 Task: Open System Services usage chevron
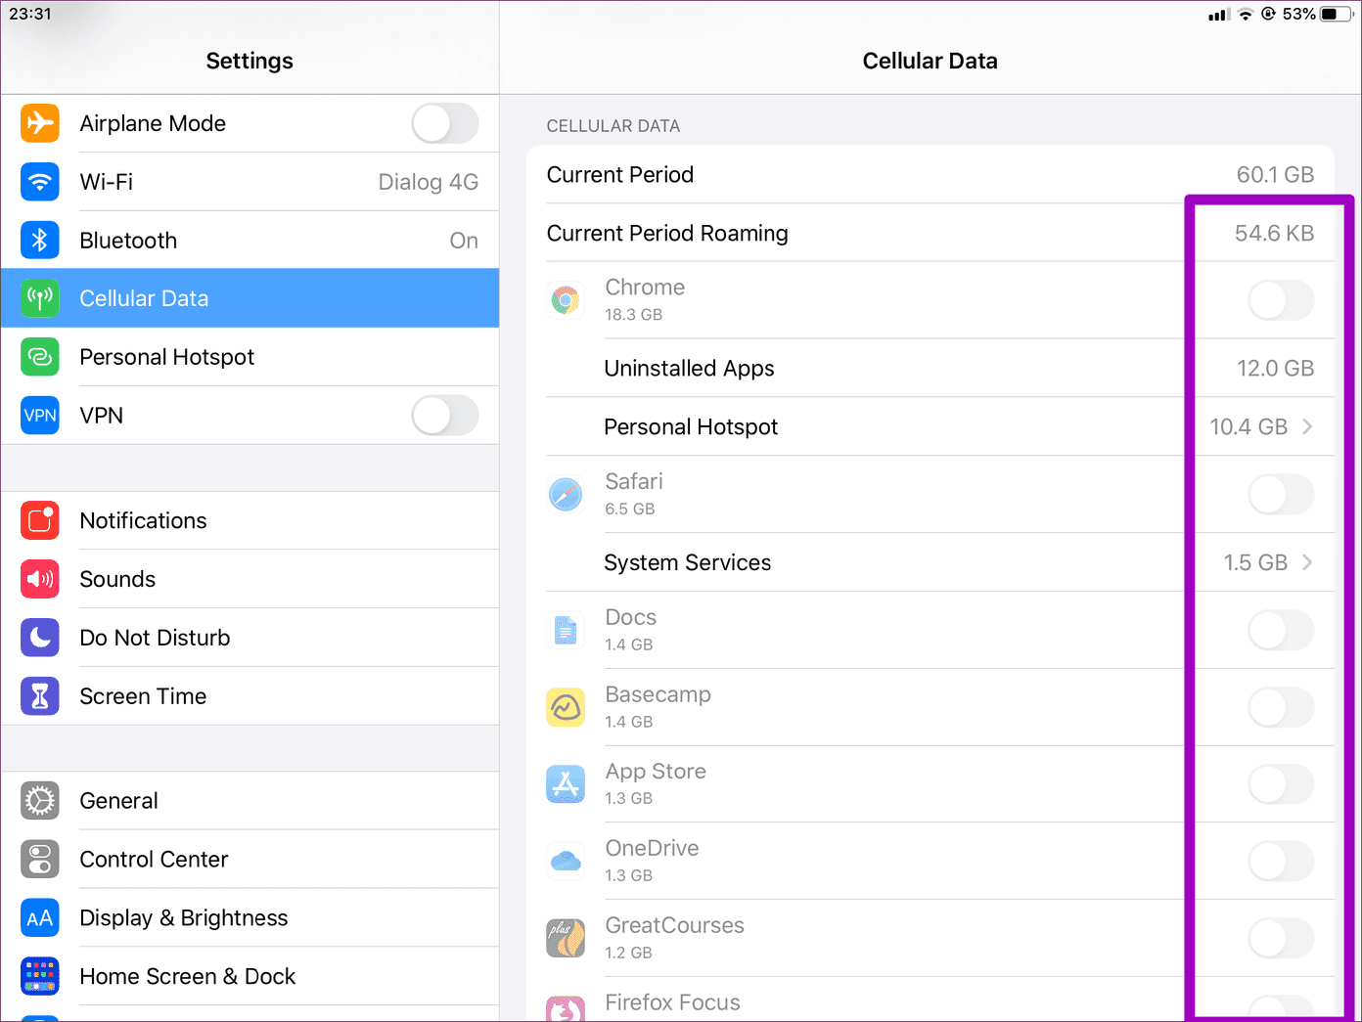1308,562
